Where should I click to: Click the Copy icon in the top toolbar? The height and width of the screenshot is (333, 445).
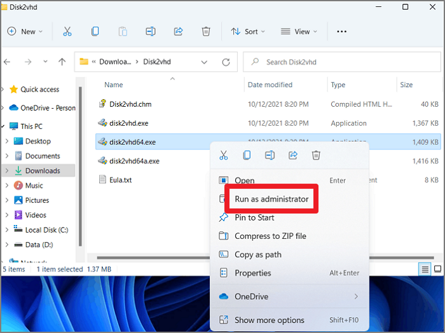pos(95,31)
